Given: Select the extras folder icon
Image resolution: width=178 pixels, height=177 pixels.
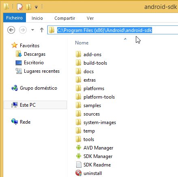Looking at the screenshot, I should pos(78,80).
